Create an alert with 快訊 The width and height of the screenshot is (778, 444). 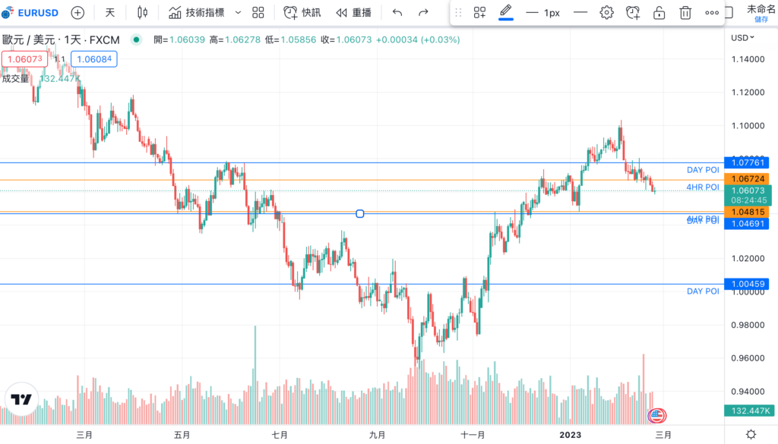click(302, 13)
